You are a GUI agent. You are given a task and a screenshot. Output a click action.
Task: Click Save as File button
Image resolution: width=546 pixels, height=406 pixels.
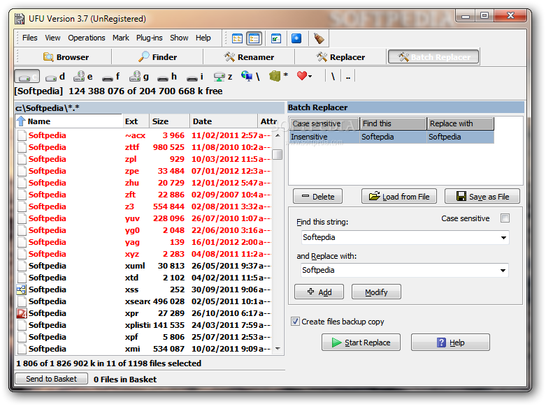(482, 197)
